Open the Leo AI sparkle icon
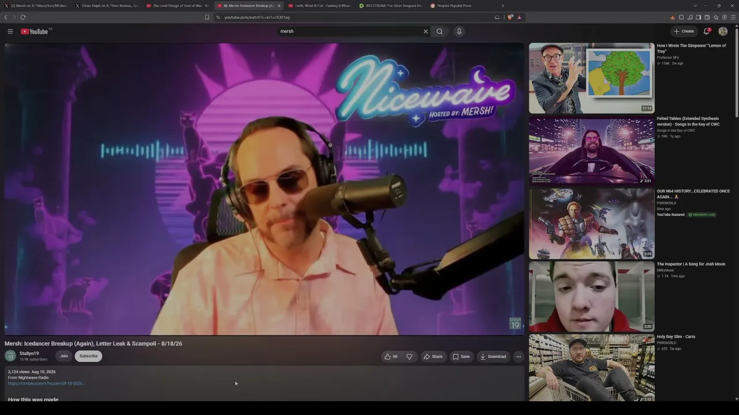 (716, 17)
